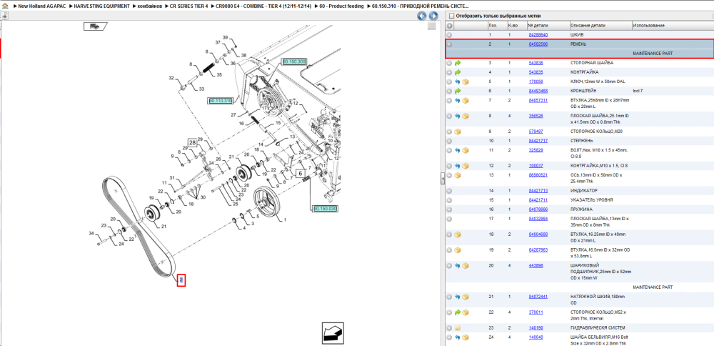
Task: Open part number 84582506 link
Action: pyautogui.click(x=538, y=44)
